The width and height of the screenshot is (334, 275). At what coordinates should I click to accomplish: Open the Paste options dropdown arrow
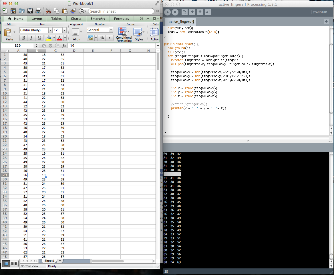14,32
